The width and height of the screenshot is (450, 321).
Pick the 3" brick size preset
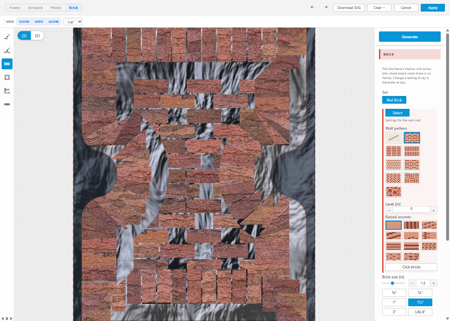(394, 312)
